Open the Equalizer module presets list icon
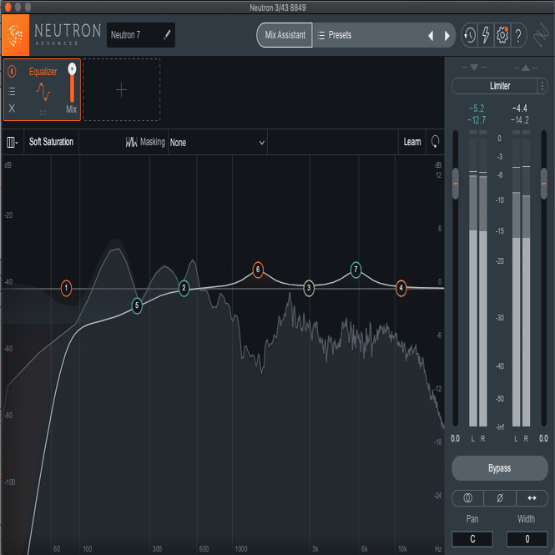 click(12, 91)
